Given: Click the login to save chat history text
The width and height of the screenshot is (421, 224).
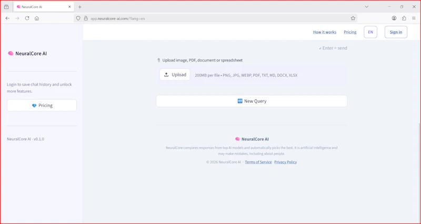Looking at the screenshot, I should 39,88.
